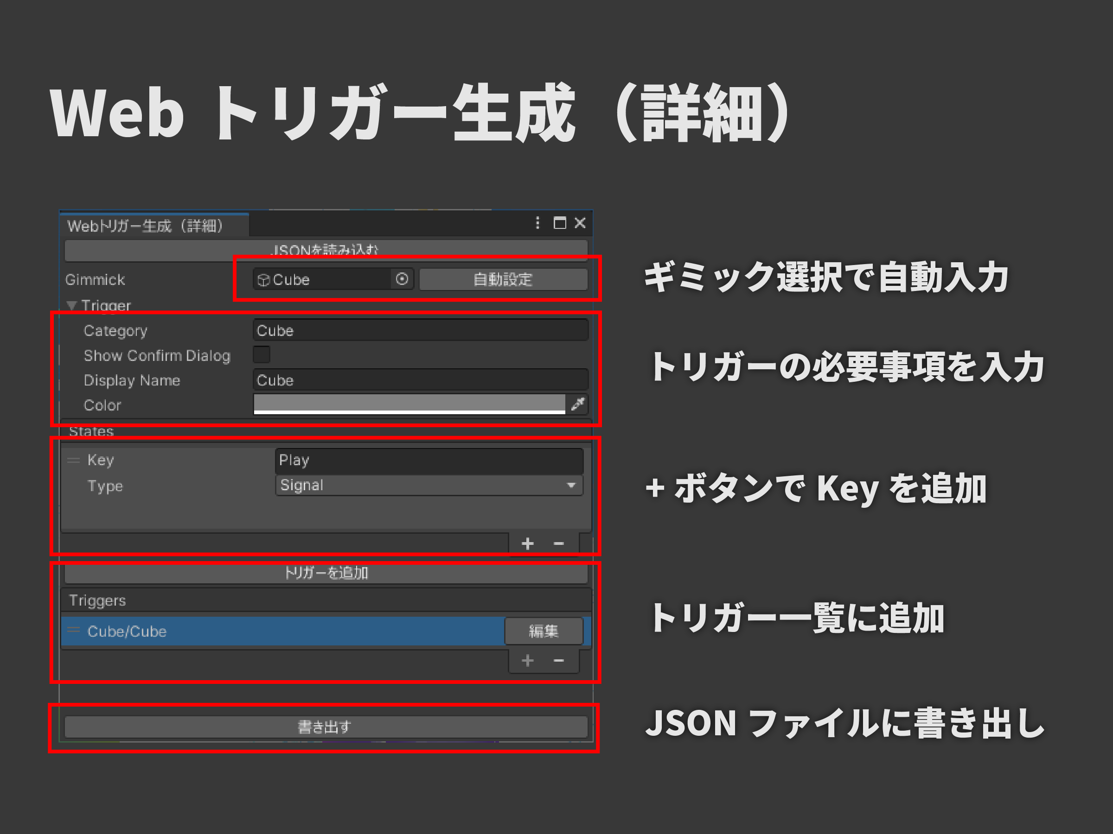The width and height of the screenshot is (1113, 834).
Task: Close the Webトリガー生成 window
Action: click(x=580, y=223)
